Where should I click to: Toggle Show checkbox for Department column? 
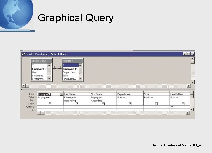[x=130, y=104]
